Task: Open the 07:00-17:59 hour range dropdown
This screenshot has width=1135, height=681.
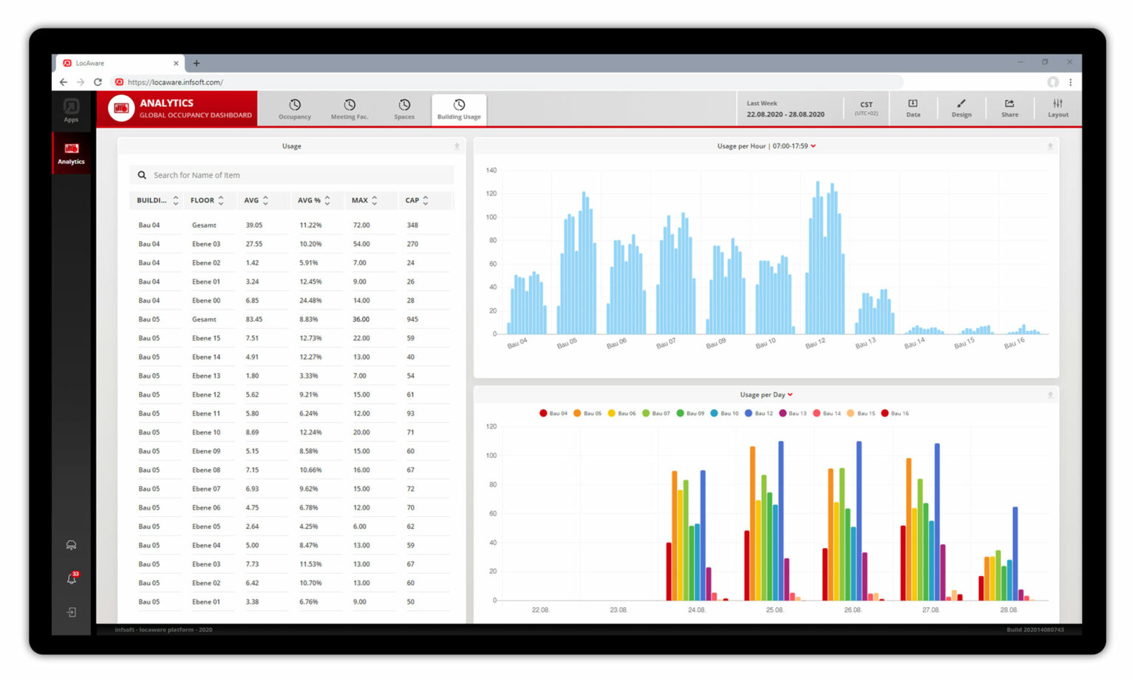Action: pos(813,146)
